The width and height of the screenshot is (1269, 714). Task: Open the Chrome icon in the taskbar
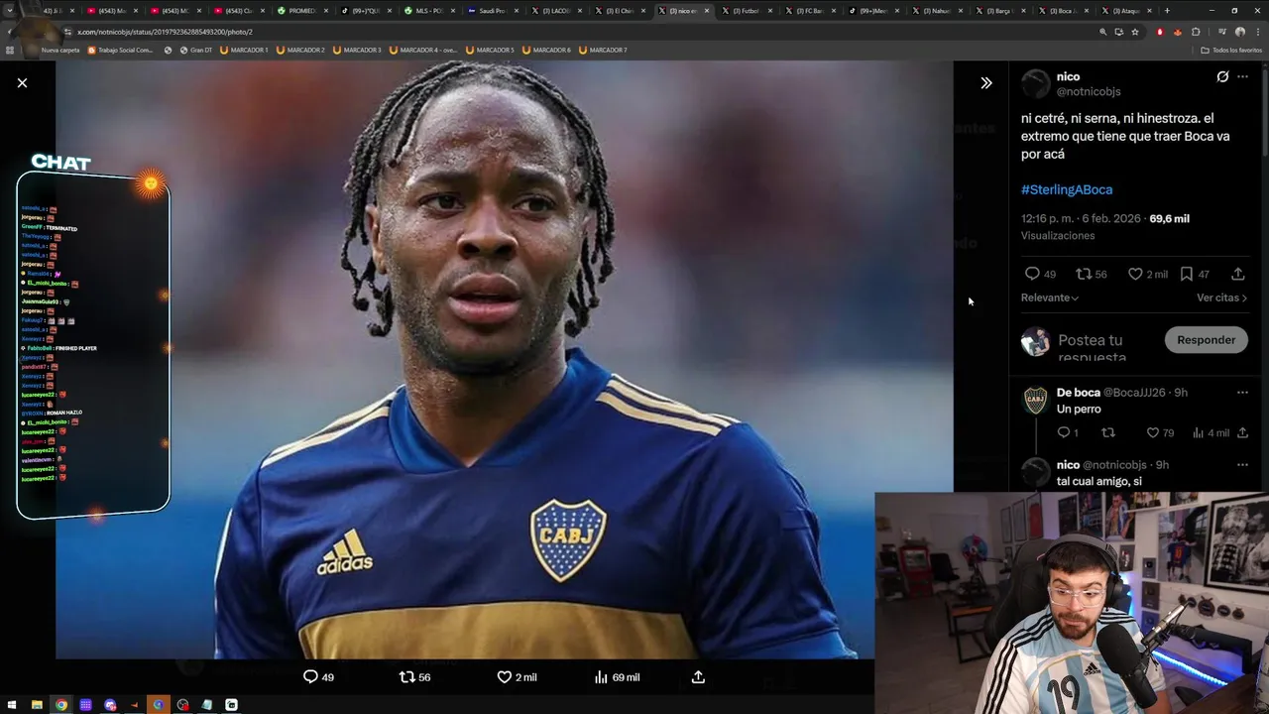(x=61, y=705)
